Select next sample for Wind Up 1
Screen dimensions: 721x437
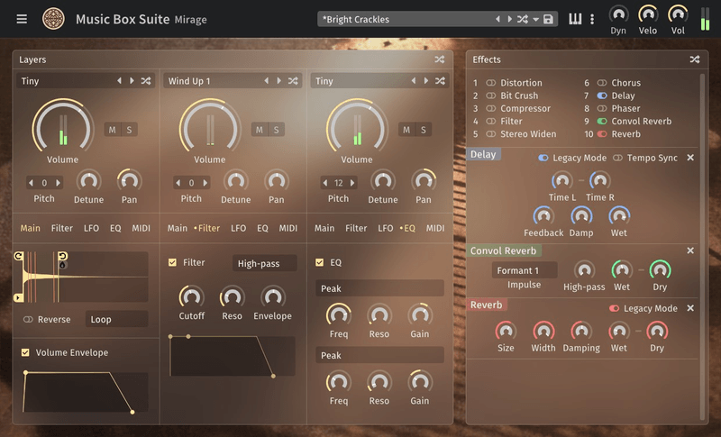279,81
